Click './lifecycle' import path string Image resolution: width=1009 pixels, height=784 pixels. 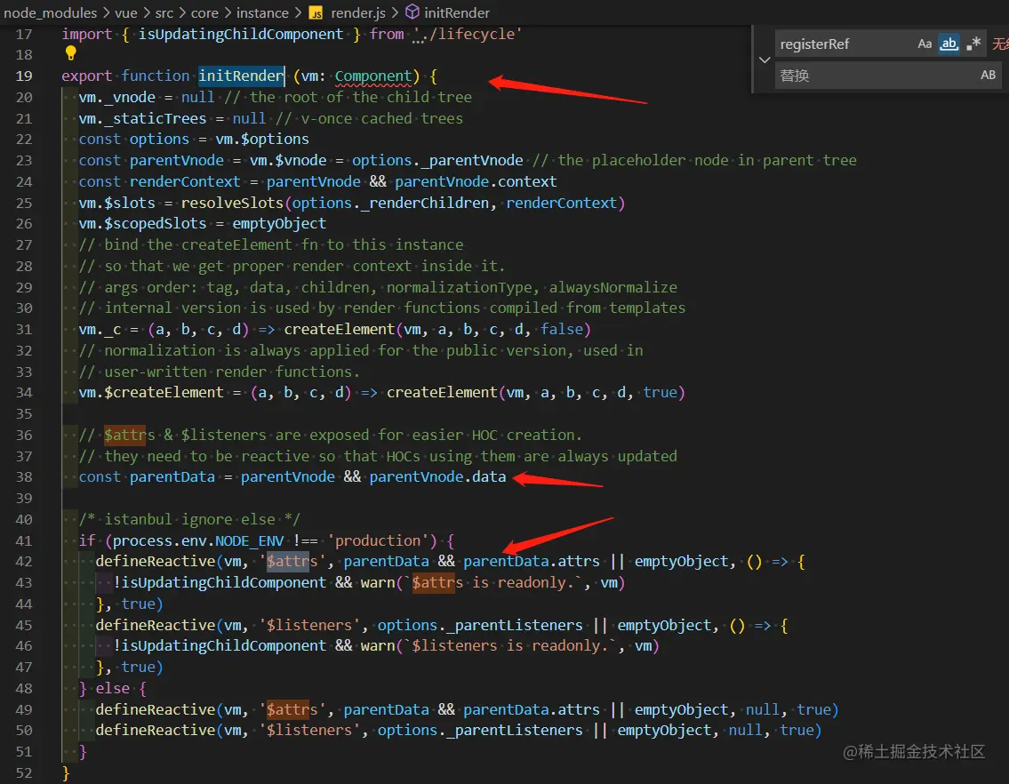468,34
